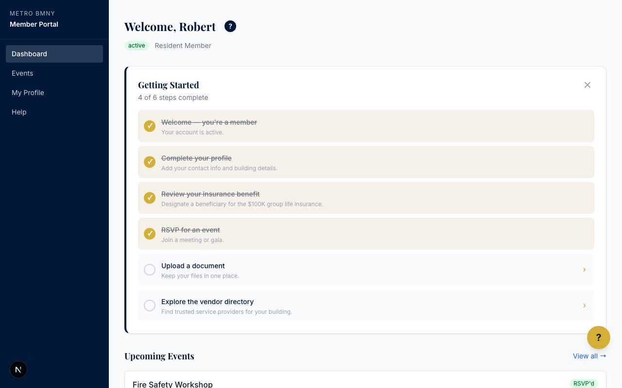Screen dimensions: 622x388
Task: Click the 'active' status badge
Action: [x=137, y=45]
